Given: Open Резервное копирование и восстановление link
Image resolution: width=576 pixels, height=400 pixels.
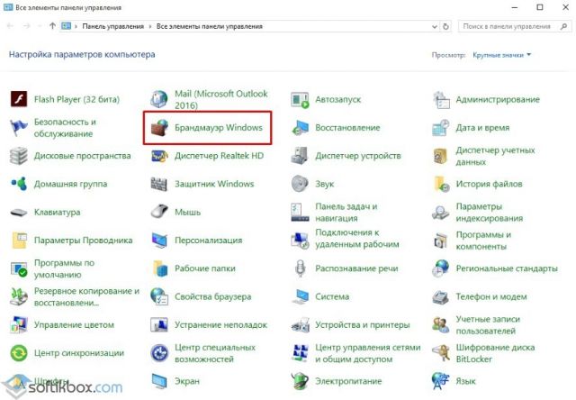Looking at the screenshot, I should tap(86, 296).
